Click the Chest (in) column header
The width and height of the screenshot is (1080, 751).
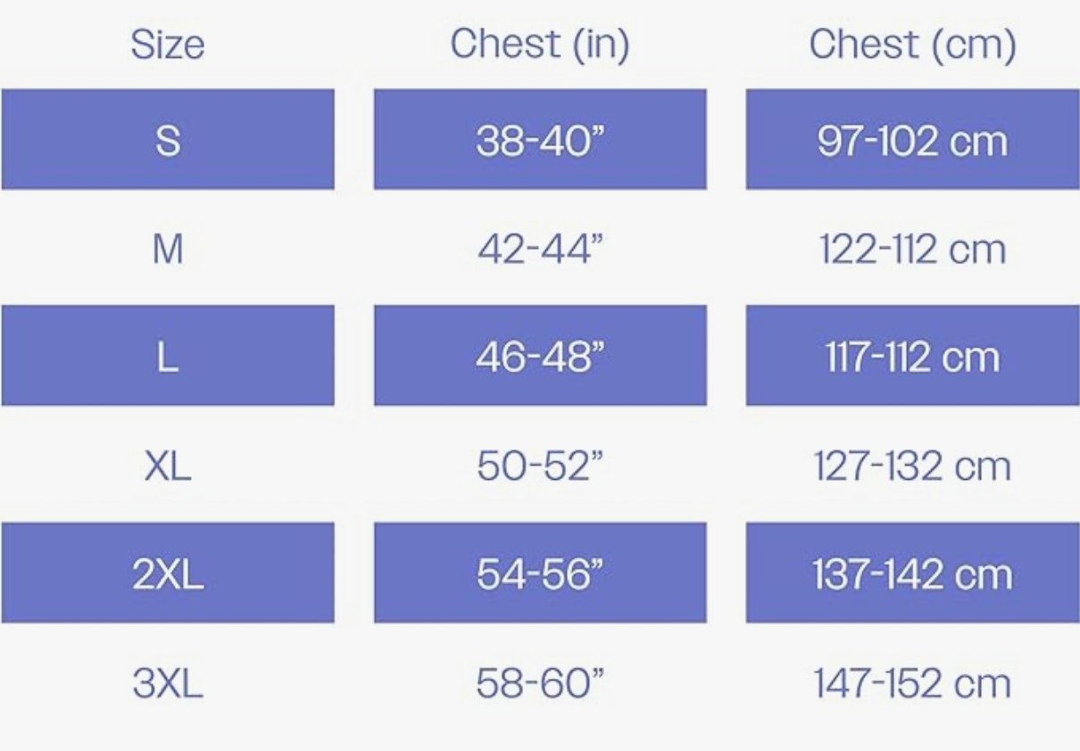540,45
